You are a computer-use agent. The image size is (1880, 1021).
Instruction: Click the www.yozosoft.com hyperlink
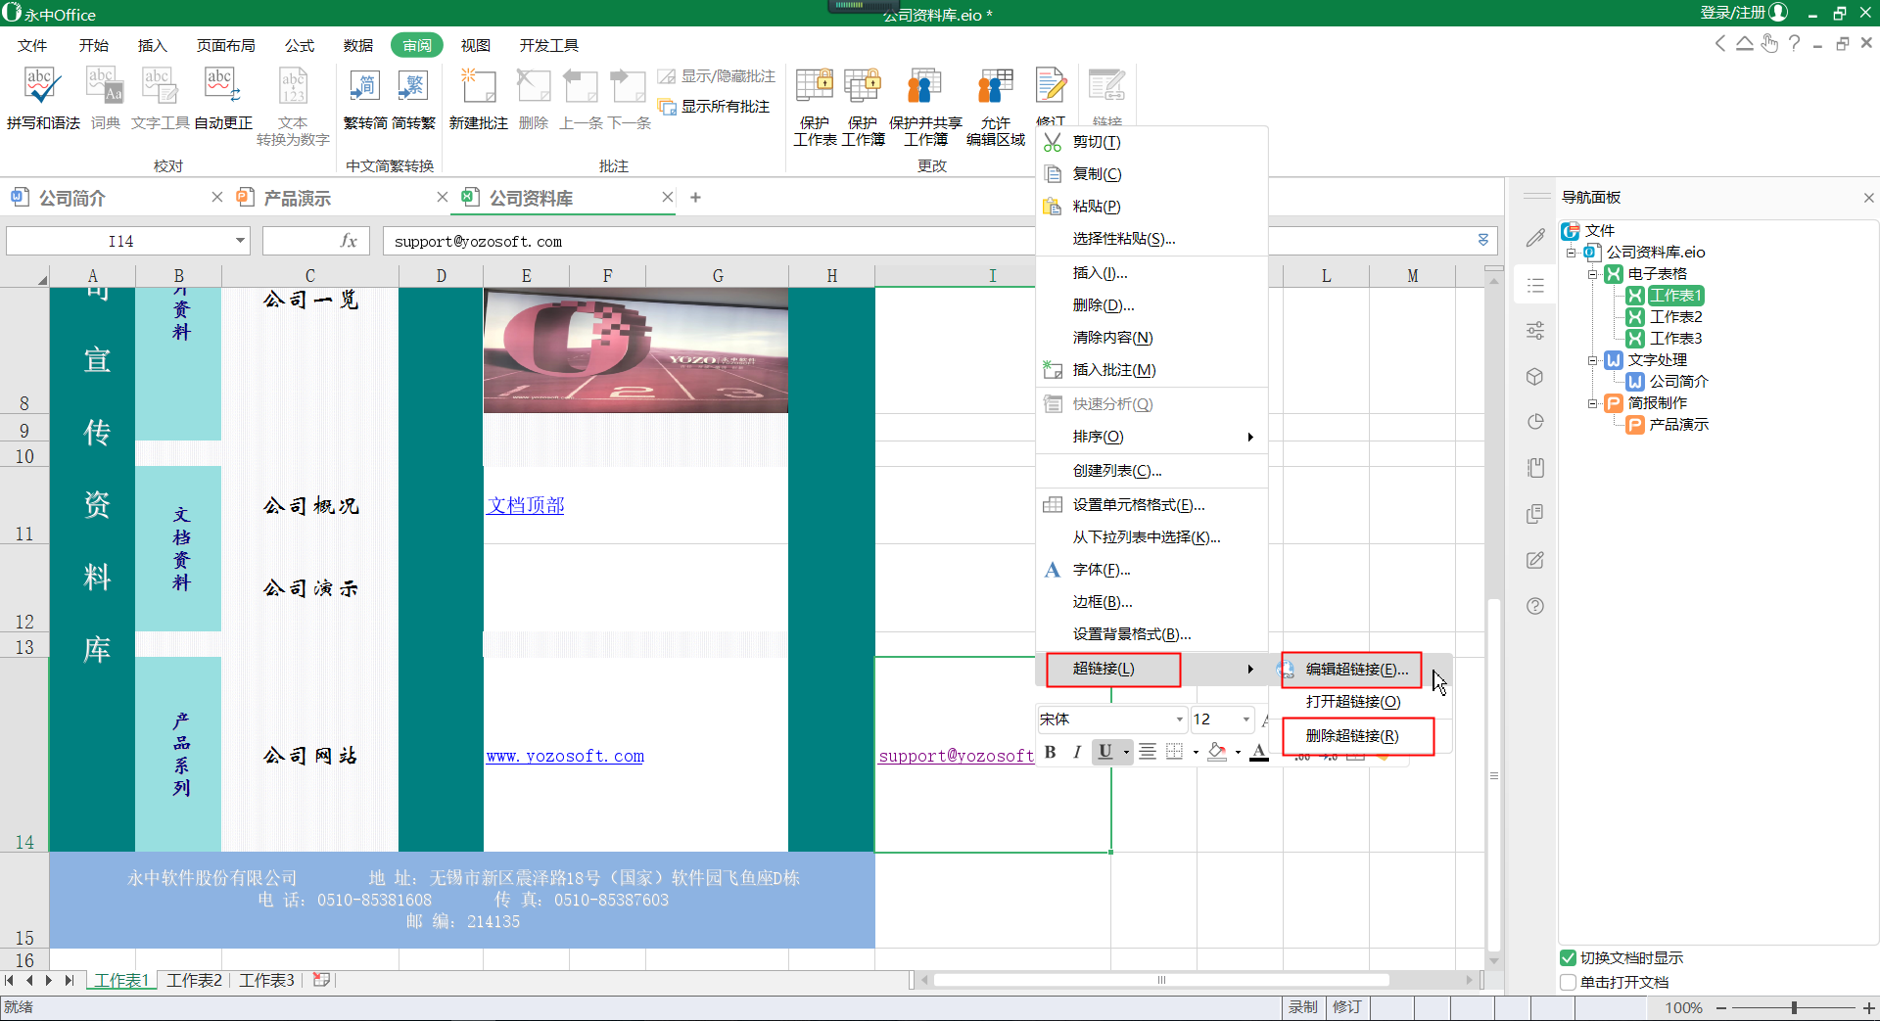[565, 756]
